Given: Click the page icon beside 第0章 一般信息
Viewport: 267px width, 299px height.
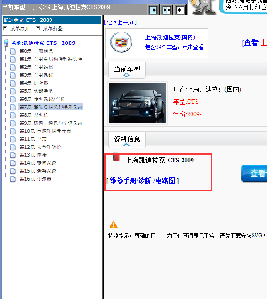Looking at the screenshot, I should point(13,51).
